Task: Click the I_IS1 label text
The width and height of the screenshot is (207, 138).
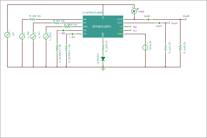Action: point(72,37)
